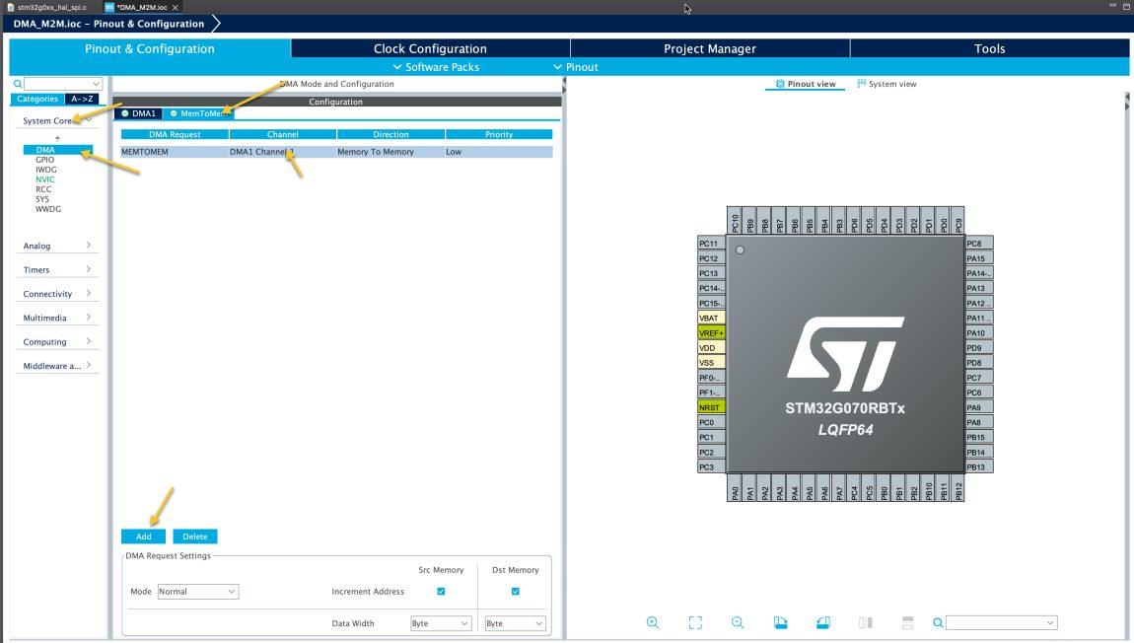Click the PC0 pin on the chip
The width and height of the screenshot is (1134, 643).
[711, 422]
